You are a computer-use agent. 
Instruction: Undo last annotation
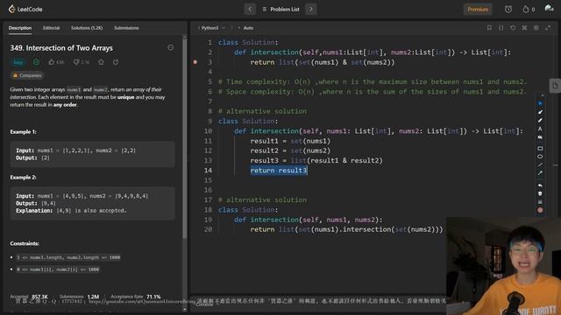click(540, 185)
